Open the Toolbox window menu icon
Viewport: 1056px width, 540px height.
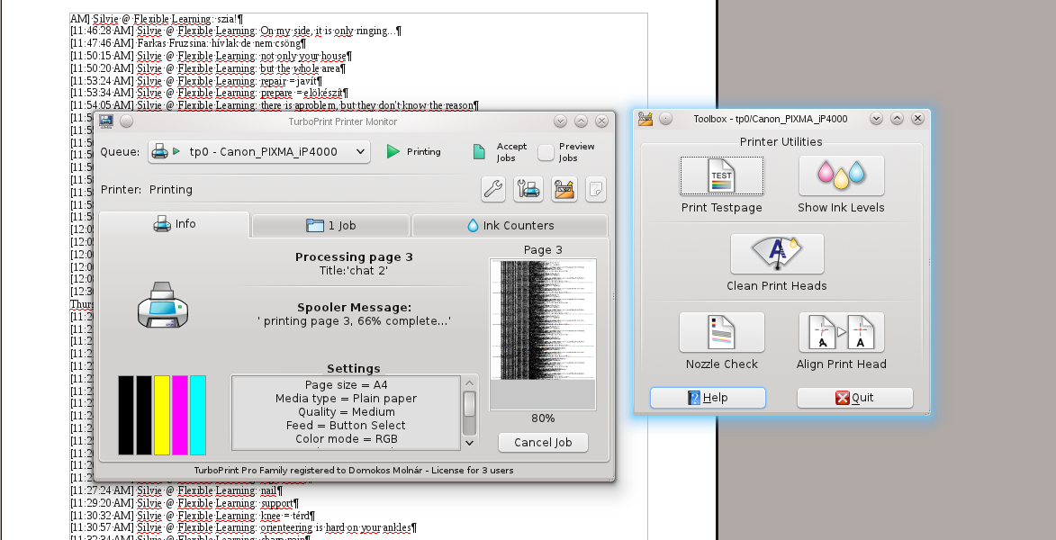coord(645,119)
